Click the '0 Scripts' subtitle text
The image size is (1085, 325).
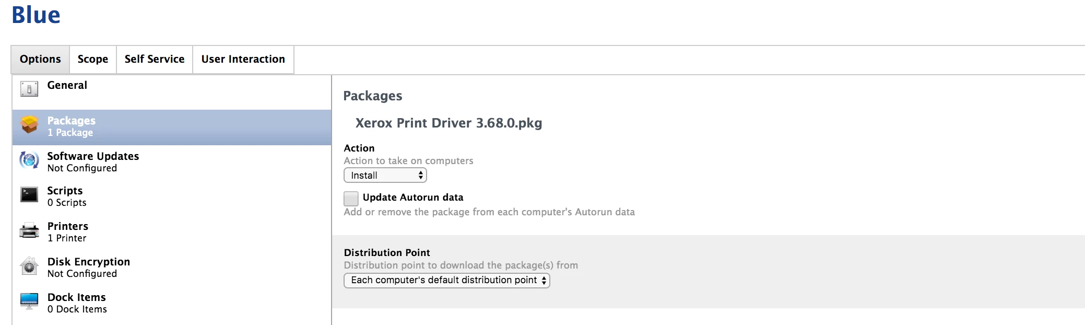pyautogui.click(x=67, y=203)
